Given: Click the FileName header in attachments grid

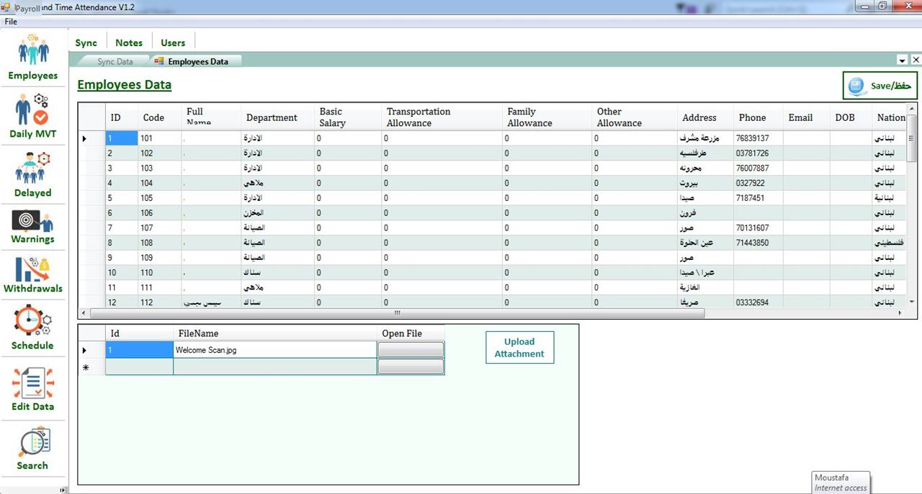Looking at the screenshot, I should tap(275, 333).
